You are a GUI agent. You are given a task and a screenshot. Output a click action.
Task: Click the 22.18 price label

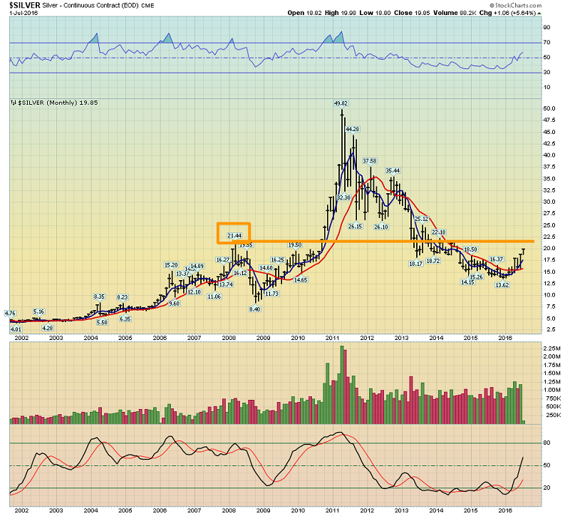(438, 232)
